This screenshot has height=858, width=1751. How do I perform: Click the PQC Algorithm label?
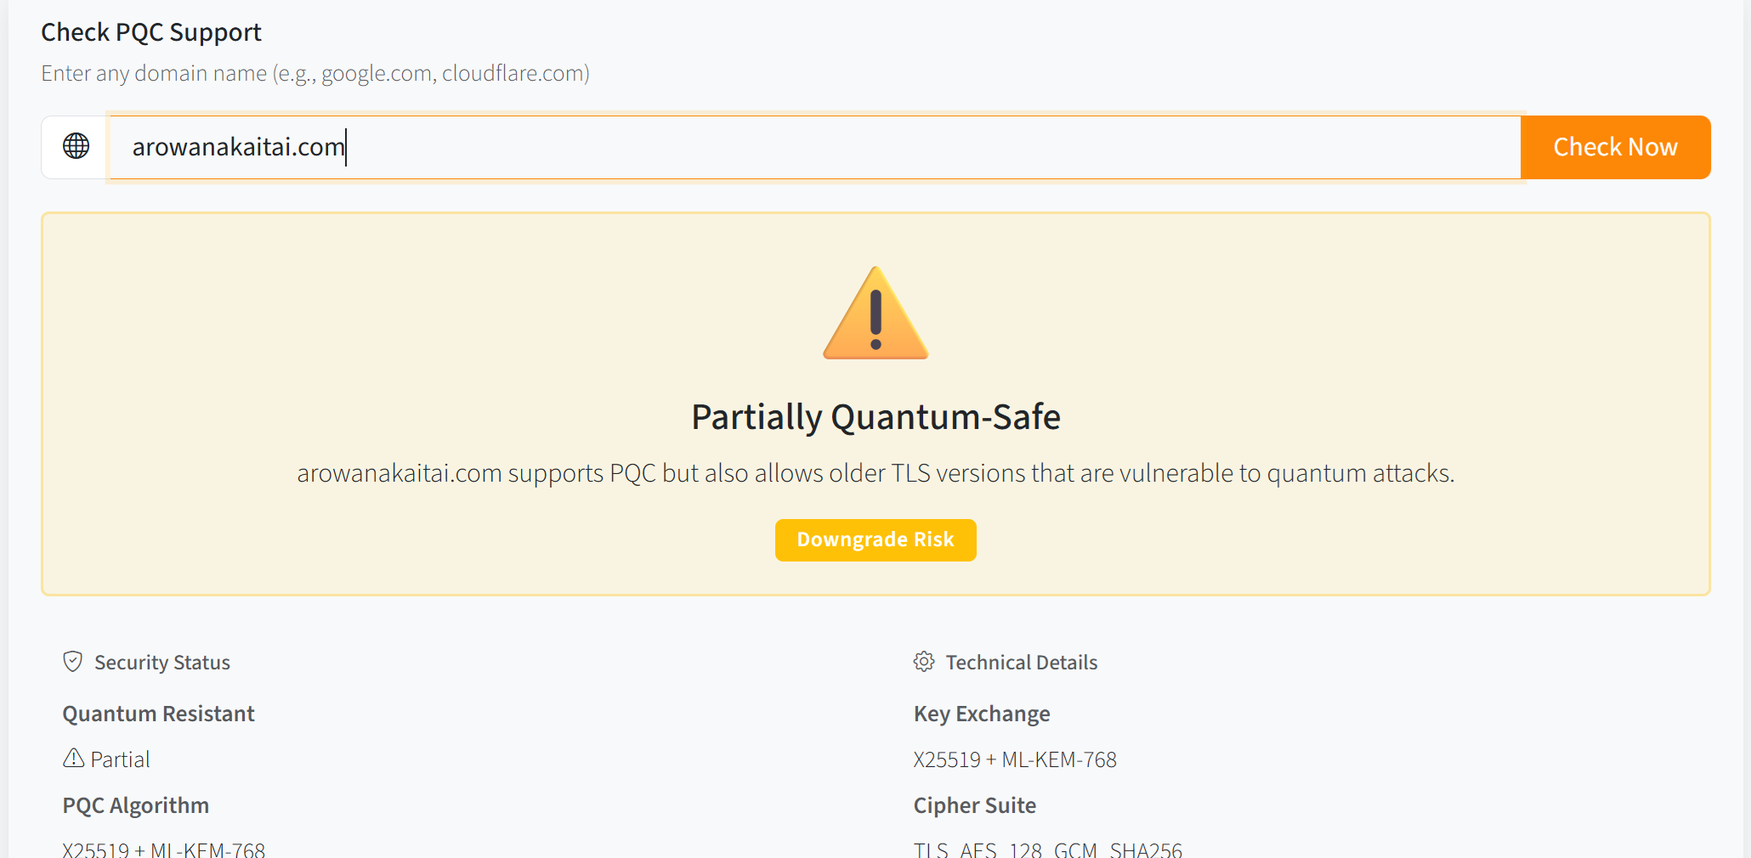pos(136,805)
